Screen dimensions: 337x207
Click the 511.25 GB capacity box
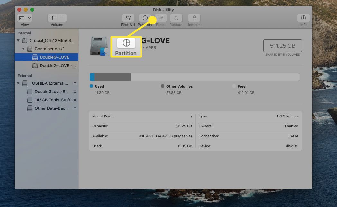click(283, 46)
